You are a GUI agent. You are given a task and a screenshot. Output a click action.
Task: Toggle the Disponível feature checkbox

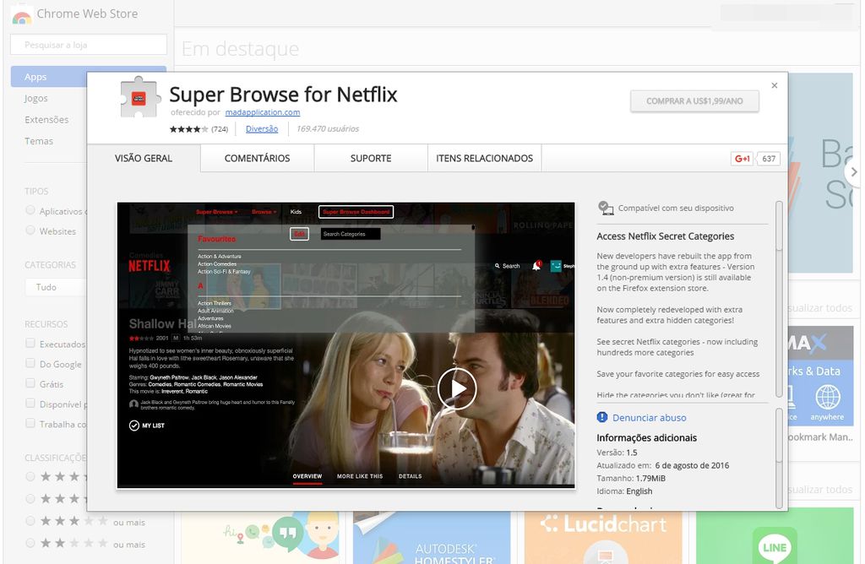coord(30,403)
